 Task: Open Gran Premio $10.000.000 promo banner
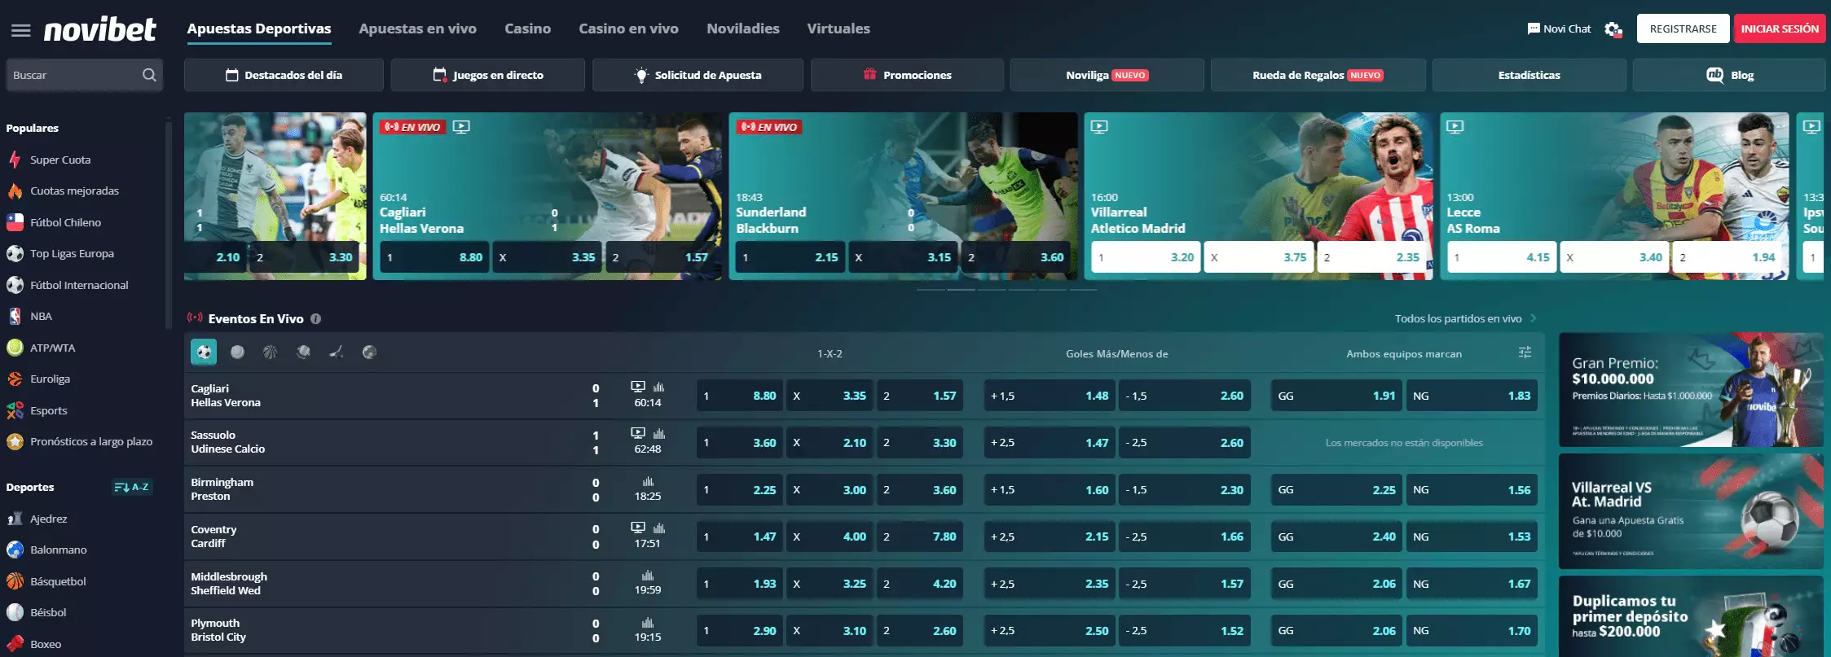pos(1691,389)
